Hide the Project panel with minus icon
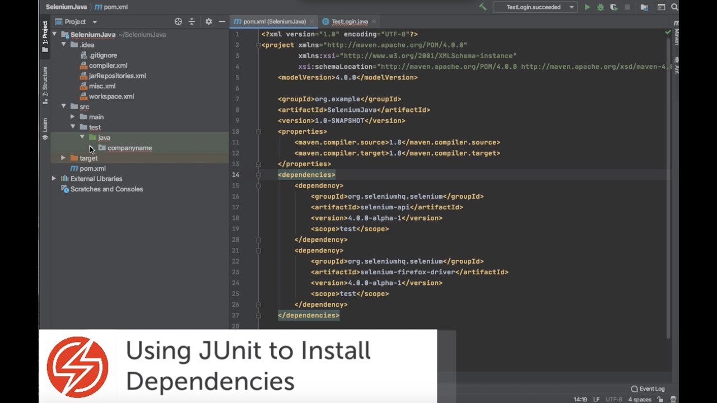Screen dimensions: 717x403 tap(222, 21)
